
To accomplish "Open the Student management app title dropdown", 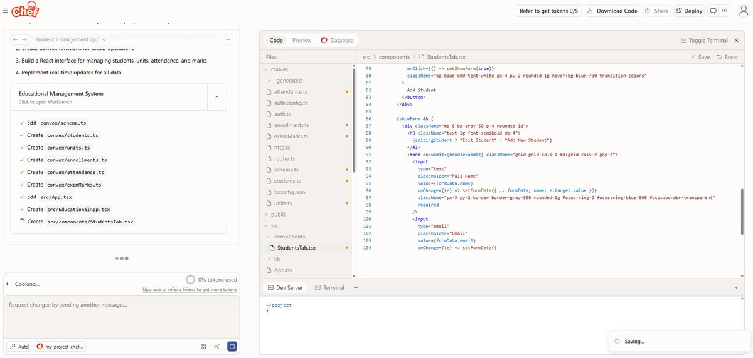I will pyautogui.click(x=71, y=39).
